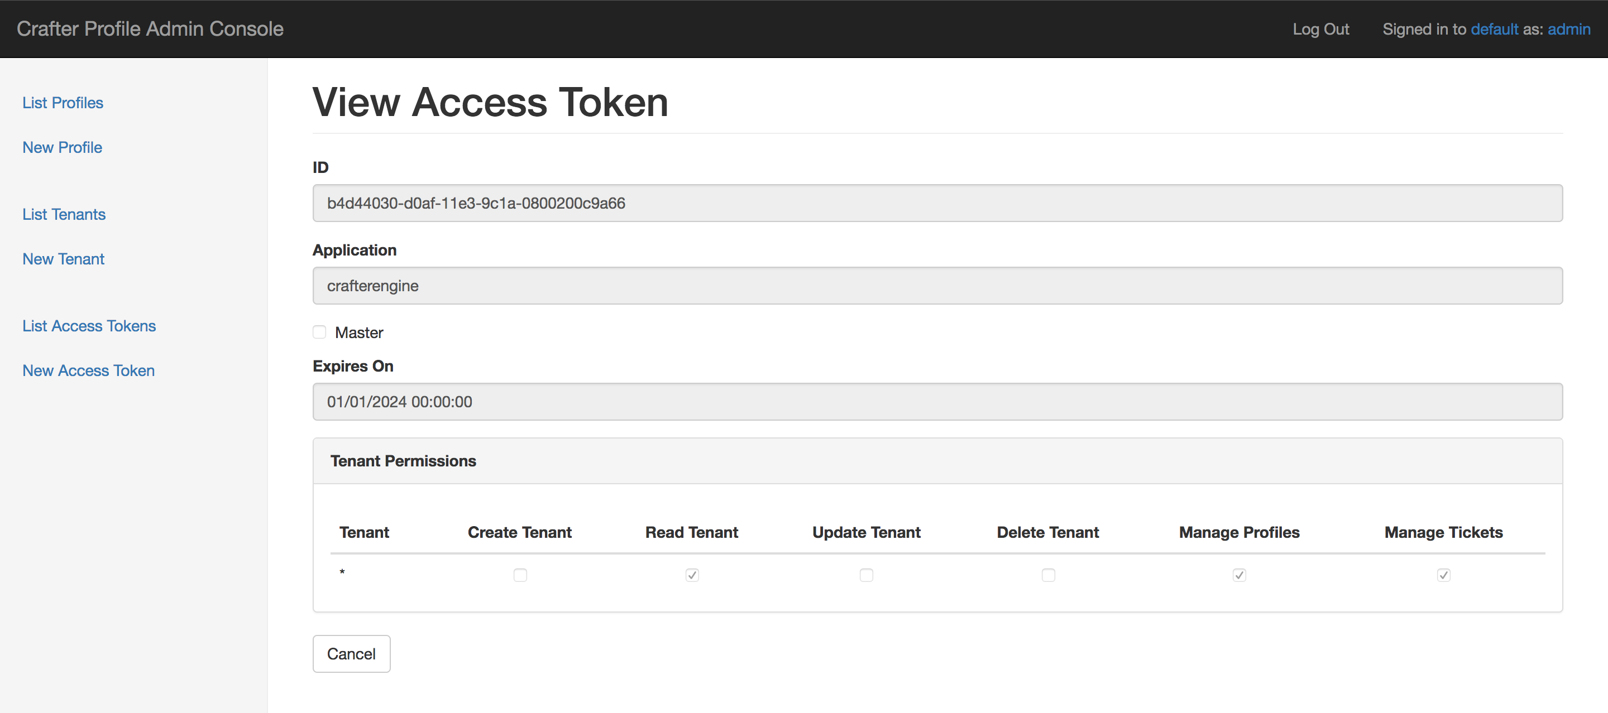Enable Update Tenant permission for wildcard
The image size is (1608, 713).
coord(867,574)
